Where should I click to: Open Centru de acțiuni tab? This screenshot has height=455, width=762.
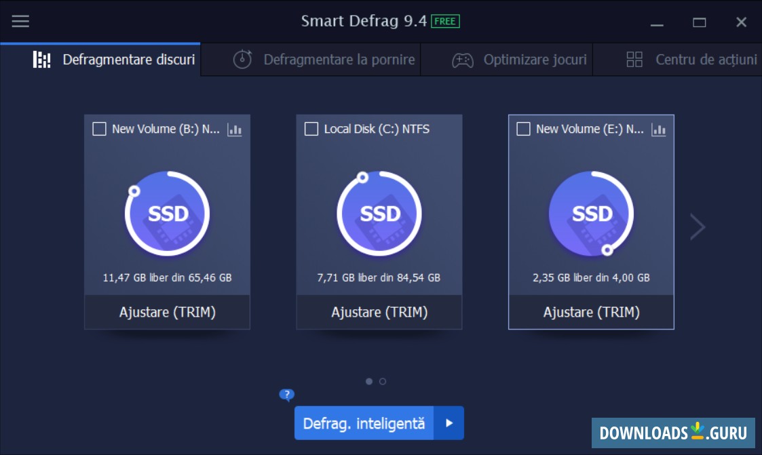pyautogui.click(x=677, y=59)
